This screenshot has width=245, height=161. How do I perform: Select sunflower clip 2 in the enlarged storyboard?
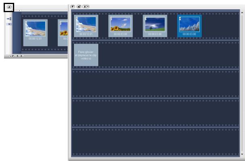point(120,26)
